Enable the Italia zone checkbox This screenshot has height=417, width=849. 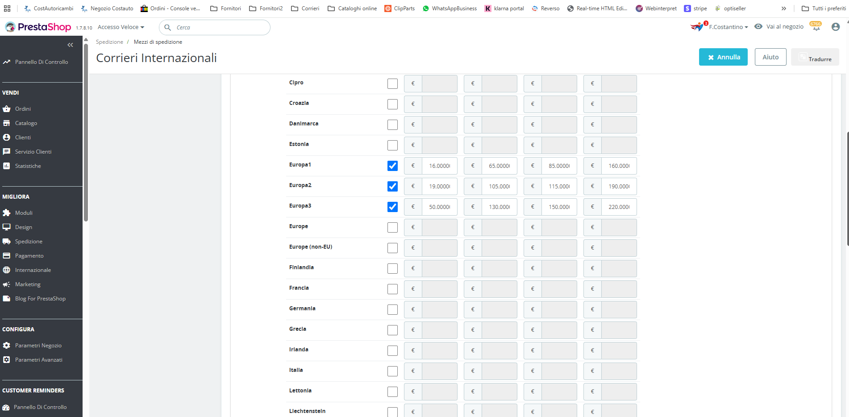392,371
